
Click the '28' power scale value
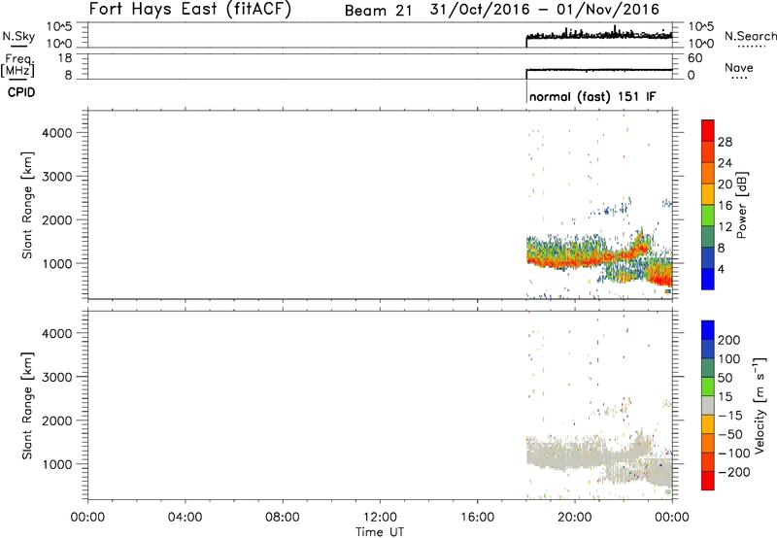pos(725,142)
